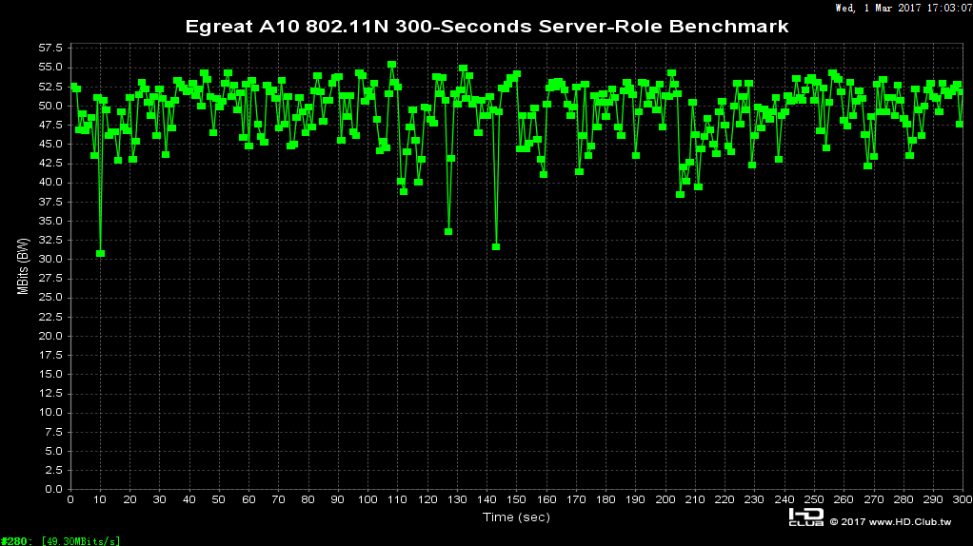The height and width of the screenshot is (546, 973).
Task: Click the y-axis tick label '42.5'
Action: 50,163
